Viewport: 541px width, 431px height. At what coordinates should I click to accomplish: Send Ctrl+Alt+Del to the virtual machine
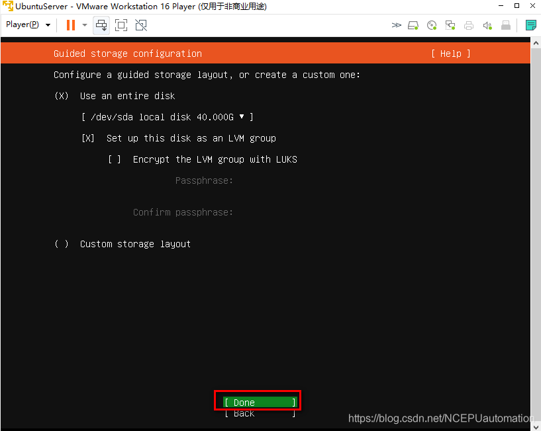[101, 25]
